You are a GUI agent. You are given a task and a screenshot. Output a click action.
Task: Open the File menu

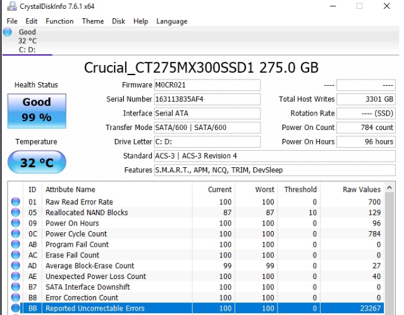12,21
